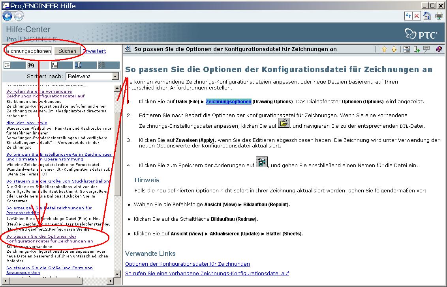Show topic location in contents
Screen dimensions: 447x287
coord(406,49)
